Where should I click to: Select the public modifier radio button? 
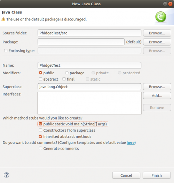click(40, 73)
